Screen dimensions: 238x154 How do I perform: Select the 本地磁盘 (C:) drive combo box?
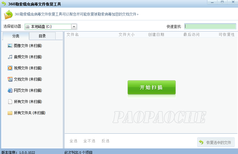click(x=51, y=27)
